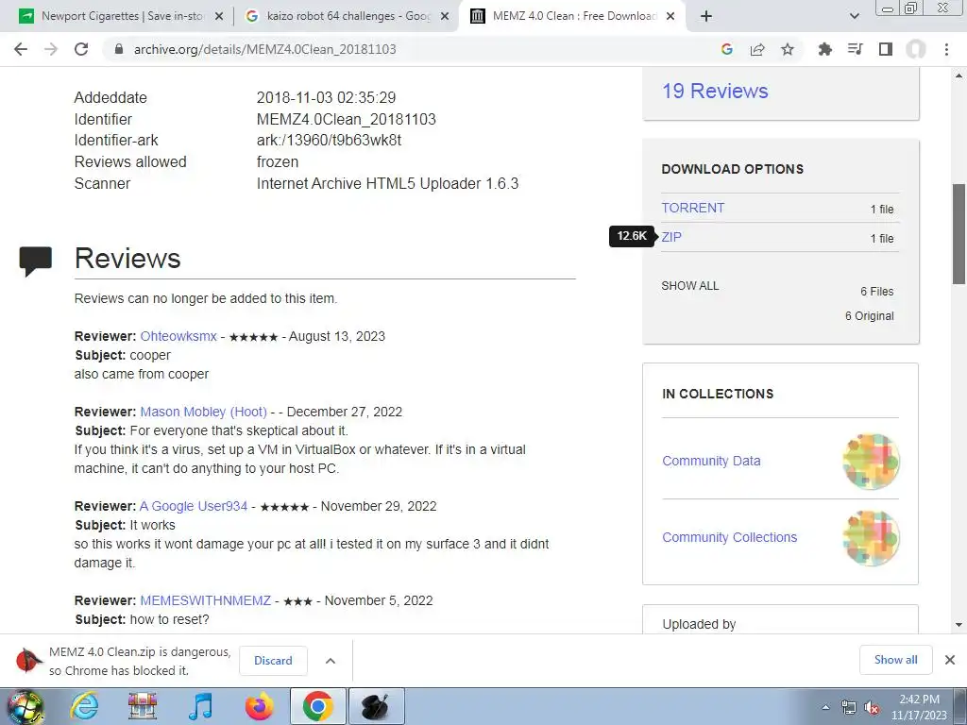Expand download options chevron beside Discard
967x725 pixels.
[330, 660]
